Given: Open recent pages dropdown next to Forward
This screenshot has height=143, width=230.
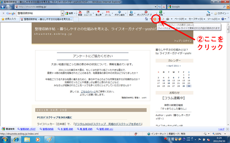Looking at the screenshot, I should coord(12,7).
